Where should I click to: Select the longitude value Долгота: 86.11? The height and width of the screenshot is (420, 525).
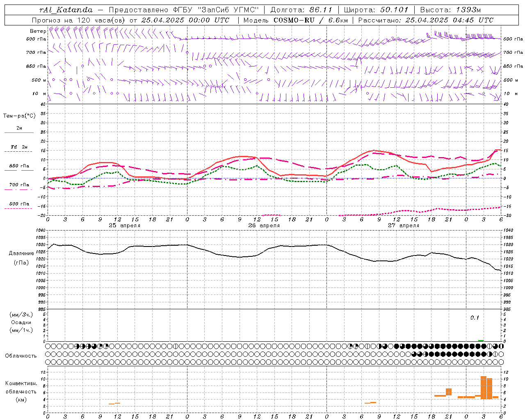(301, 10)
